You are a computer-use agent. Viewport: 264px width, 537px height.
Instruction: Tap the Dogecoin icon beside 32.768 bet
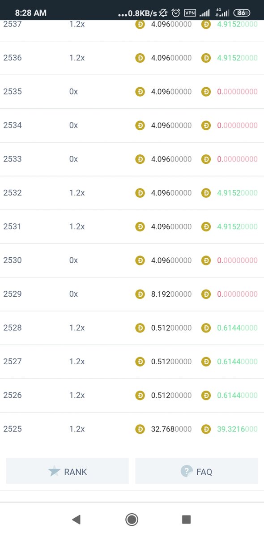pyautogui.click(x=140, y=429)
